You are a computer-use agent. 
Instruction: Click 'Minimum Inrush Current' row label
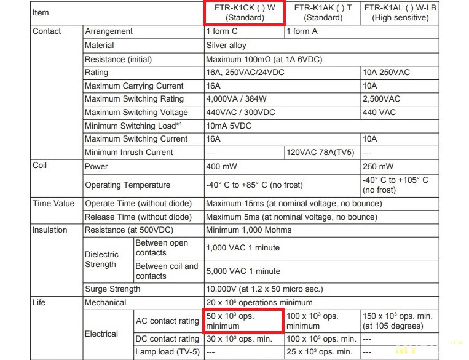click(143, 153)
